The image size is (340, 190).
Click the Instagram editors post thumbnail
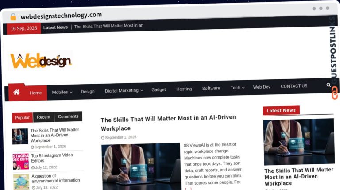[21, 162]
